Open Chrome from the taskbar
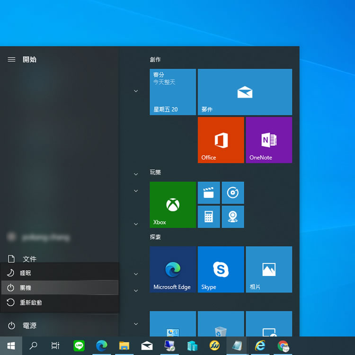This screenshot has height=355, width=355. coord(283,346)
